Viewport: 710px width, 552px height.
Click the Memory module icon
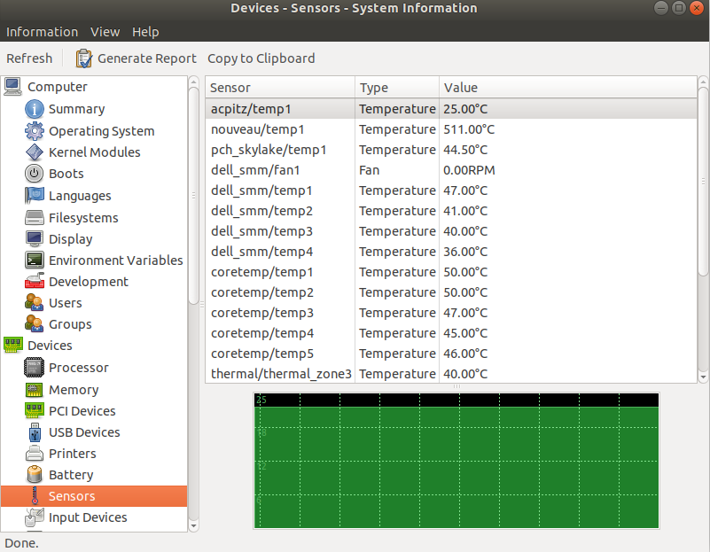point(35,390)
